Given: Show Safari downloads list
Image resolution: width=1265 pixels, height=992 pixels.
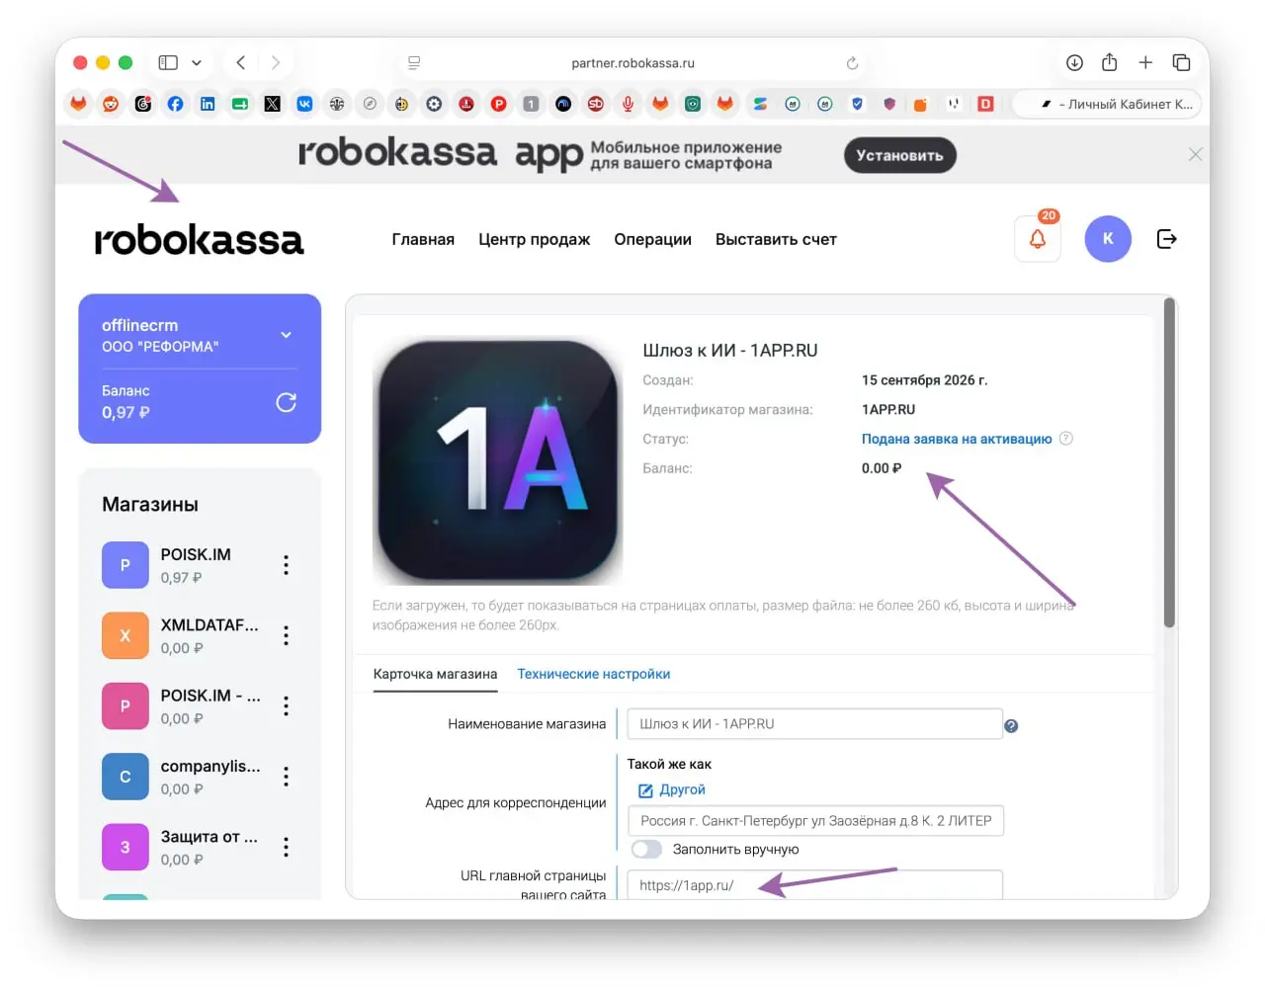Looking at the screenshot, I should pos(1074,62).
